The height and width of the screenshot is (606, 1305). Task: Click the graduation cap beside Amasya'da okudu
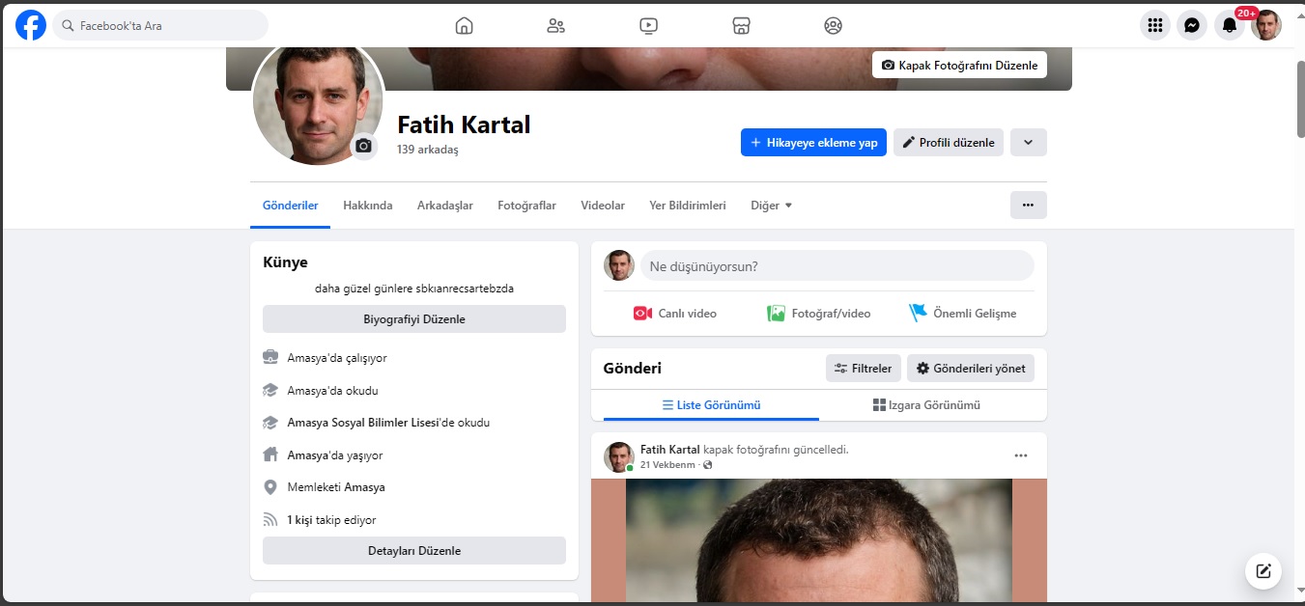click(x=270, y=391)
